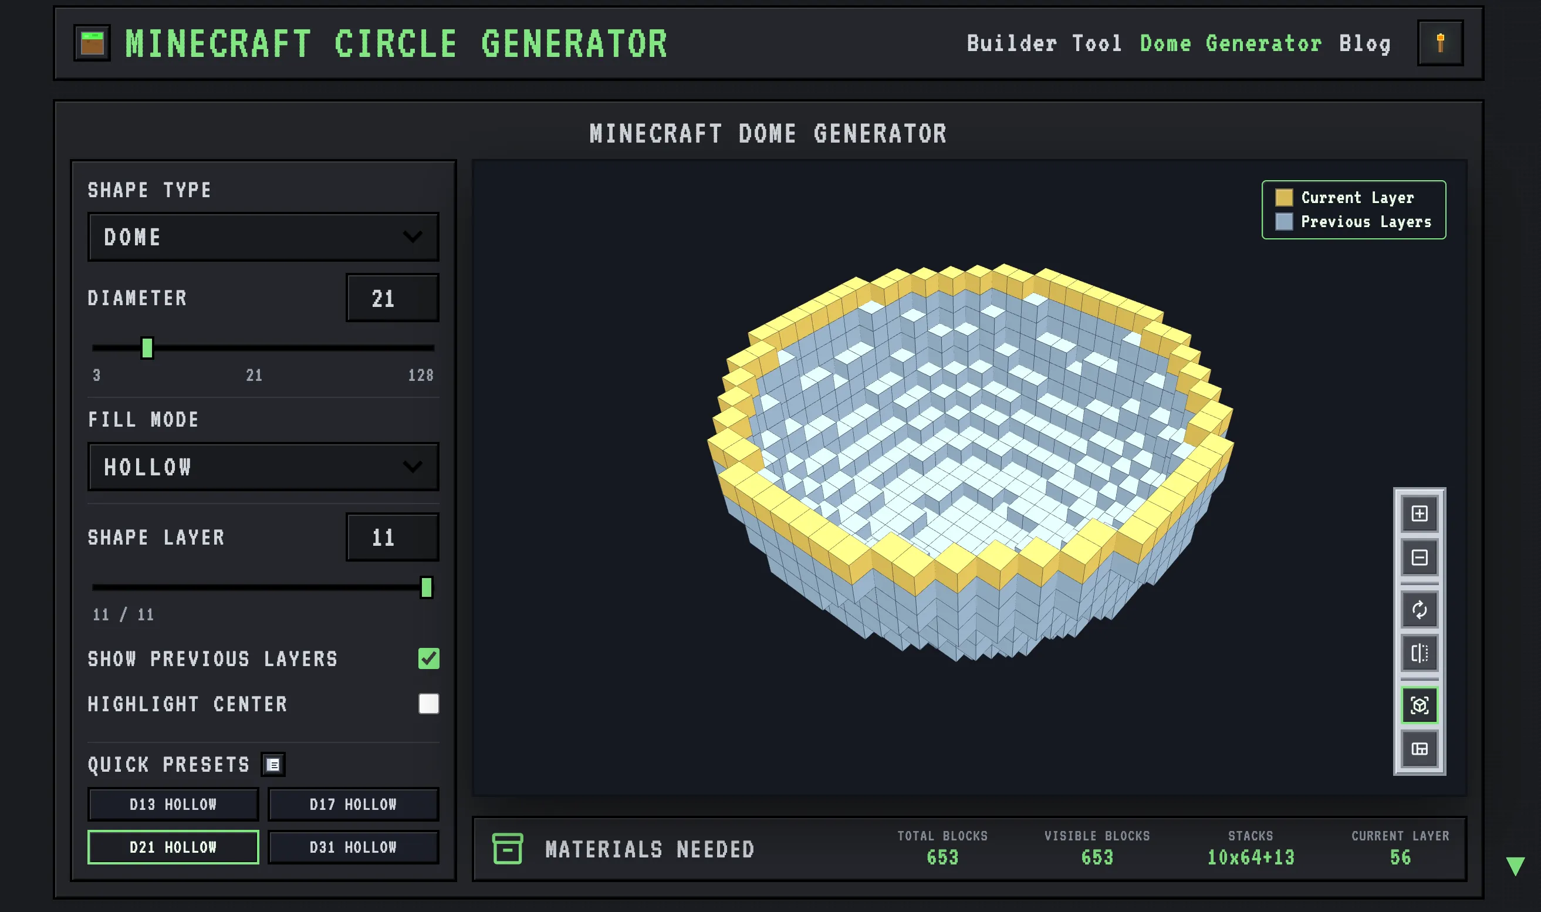This screenshot has width=1541, height=912.
Task: Go to the Dome Generator page
Action: [1231, 43]
